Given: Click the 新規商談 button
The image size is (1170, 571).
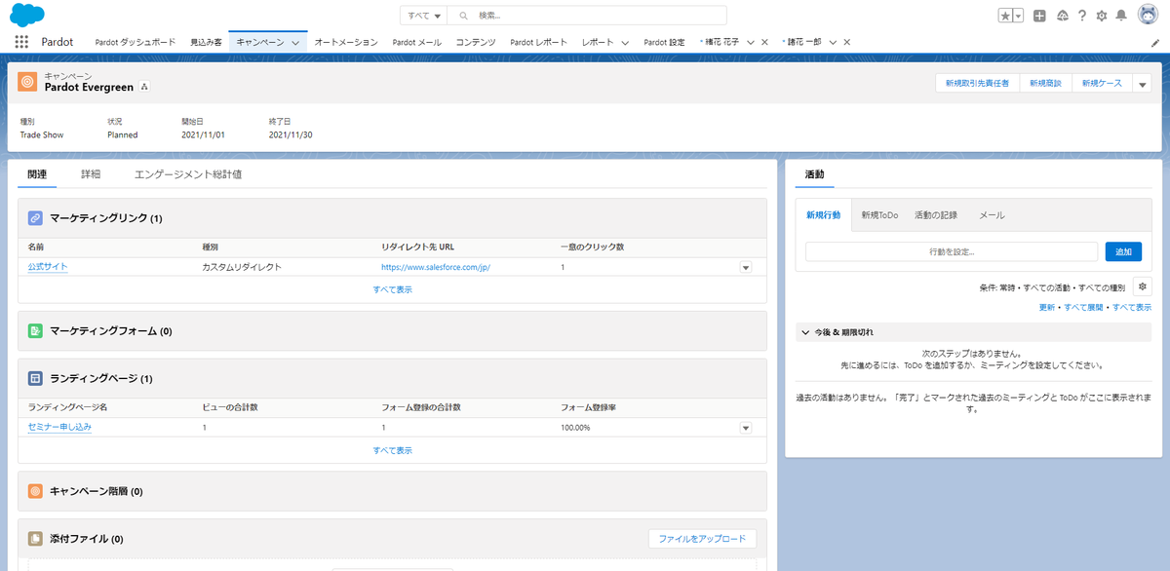Looking at the screenshot, I should pyautogui.click(x=1045, y=85).
